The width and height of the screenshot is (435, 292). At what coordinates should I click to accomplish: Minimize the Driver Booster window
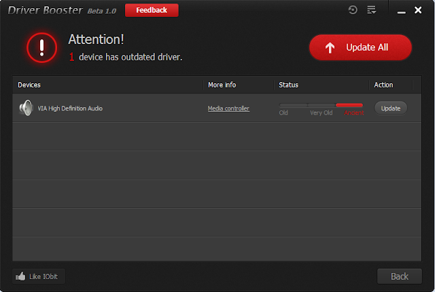coord(401,12)
